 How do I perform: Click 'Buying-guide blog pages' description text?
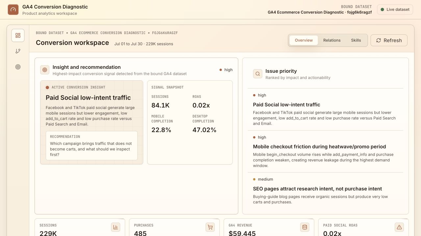[320, 199]
